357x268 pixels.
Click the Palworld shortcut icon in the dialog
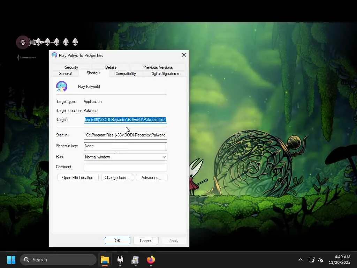coord(61,87)
